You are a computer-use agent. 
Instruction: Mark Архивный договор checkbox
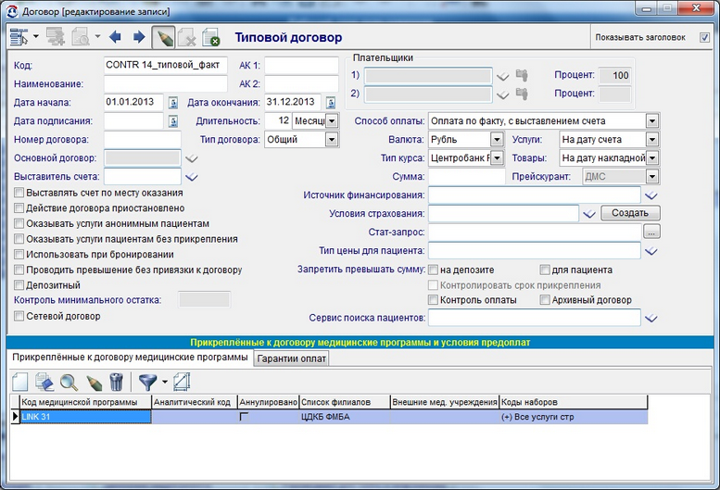(545, 300)
